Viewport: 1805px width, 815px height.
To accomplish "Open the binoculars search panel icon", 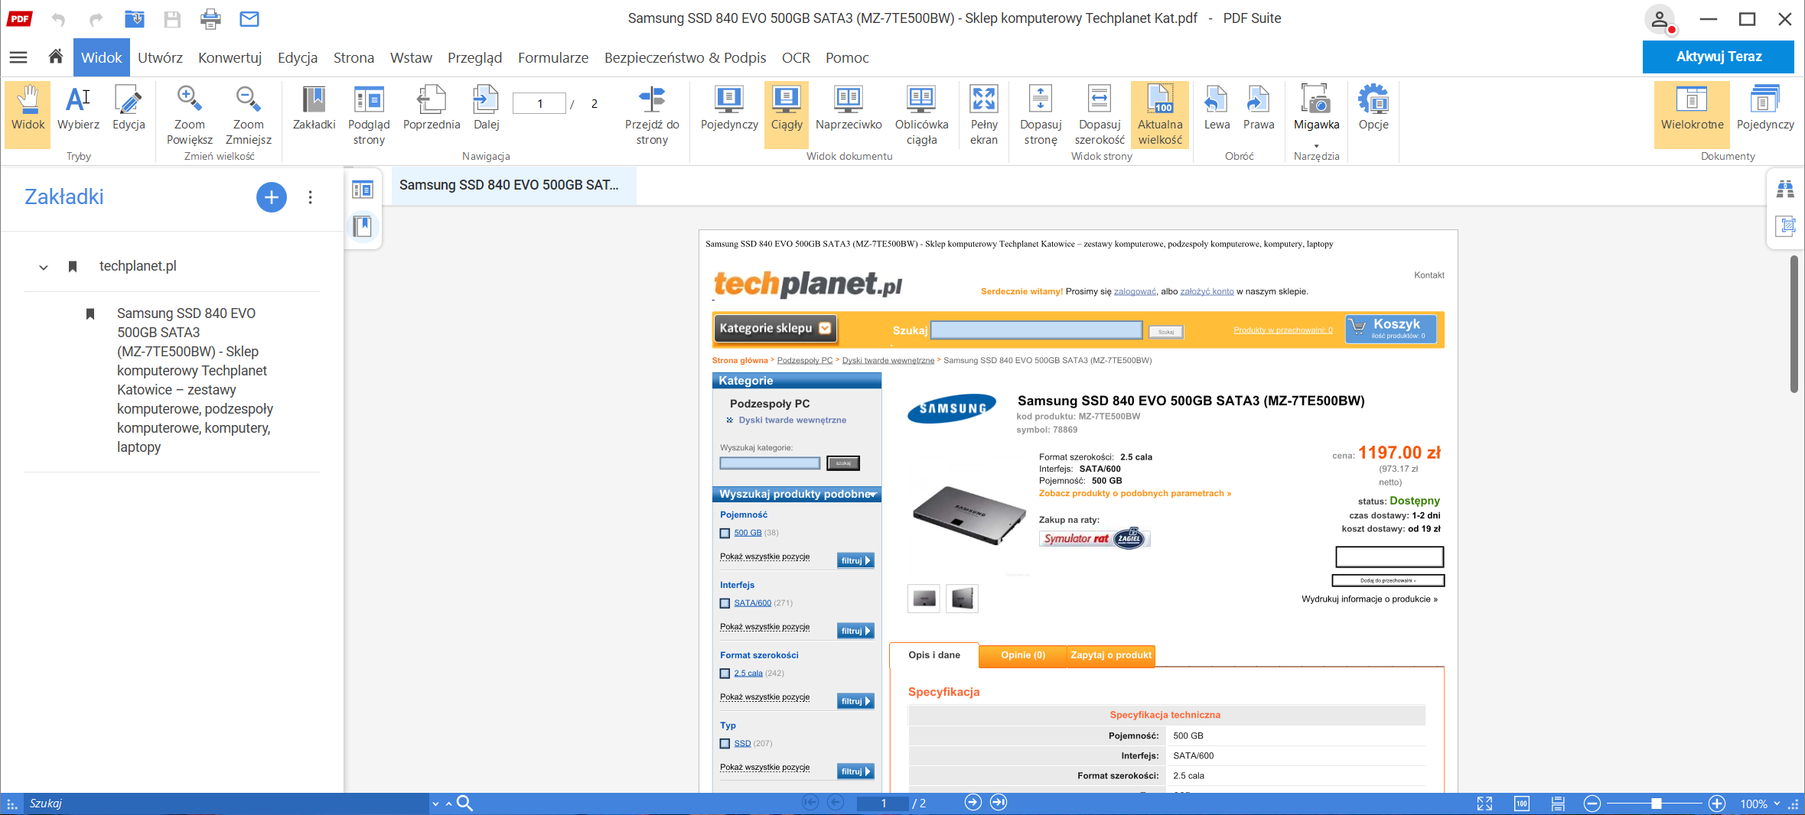I will [x=1785, y=189].
